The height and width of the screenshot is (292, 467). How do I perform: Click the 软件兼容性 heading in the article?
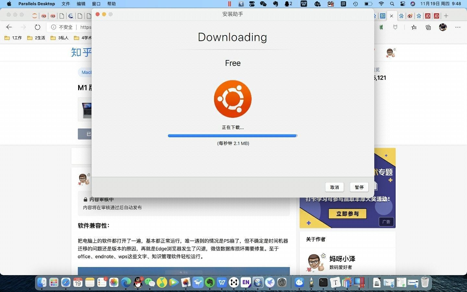[x=94, y=226]
